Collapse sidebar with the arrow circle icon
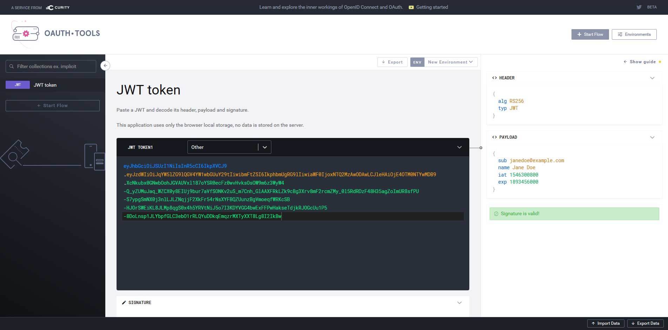 coord(105,66)
